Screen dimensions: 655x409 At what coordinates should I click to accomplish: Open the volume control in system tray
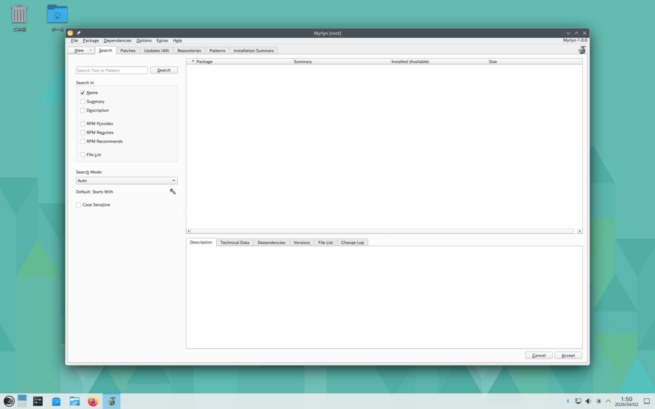point(588,401)
